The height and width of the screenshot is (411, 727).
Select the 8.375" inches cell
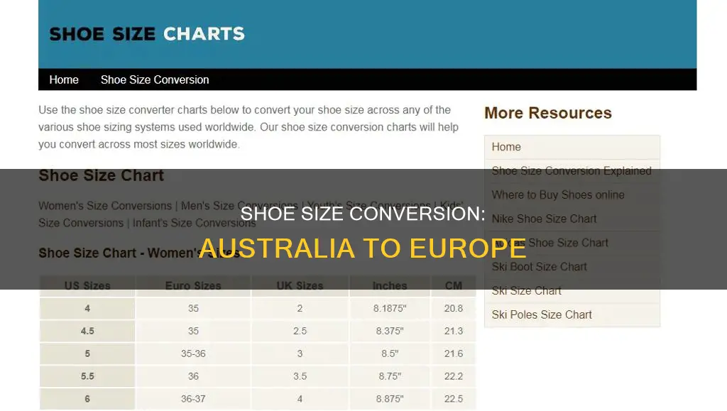(390, 331)
